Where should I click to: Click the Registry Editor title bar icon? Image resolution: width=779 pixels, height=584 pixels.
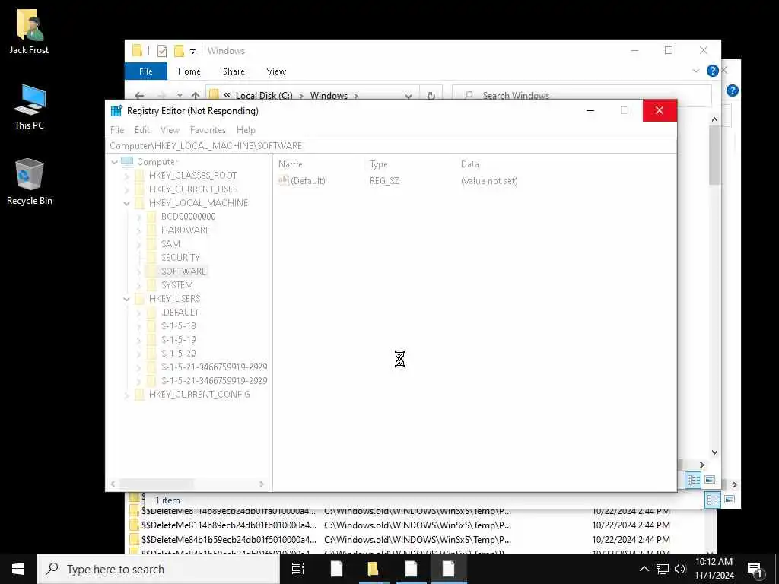116,111
